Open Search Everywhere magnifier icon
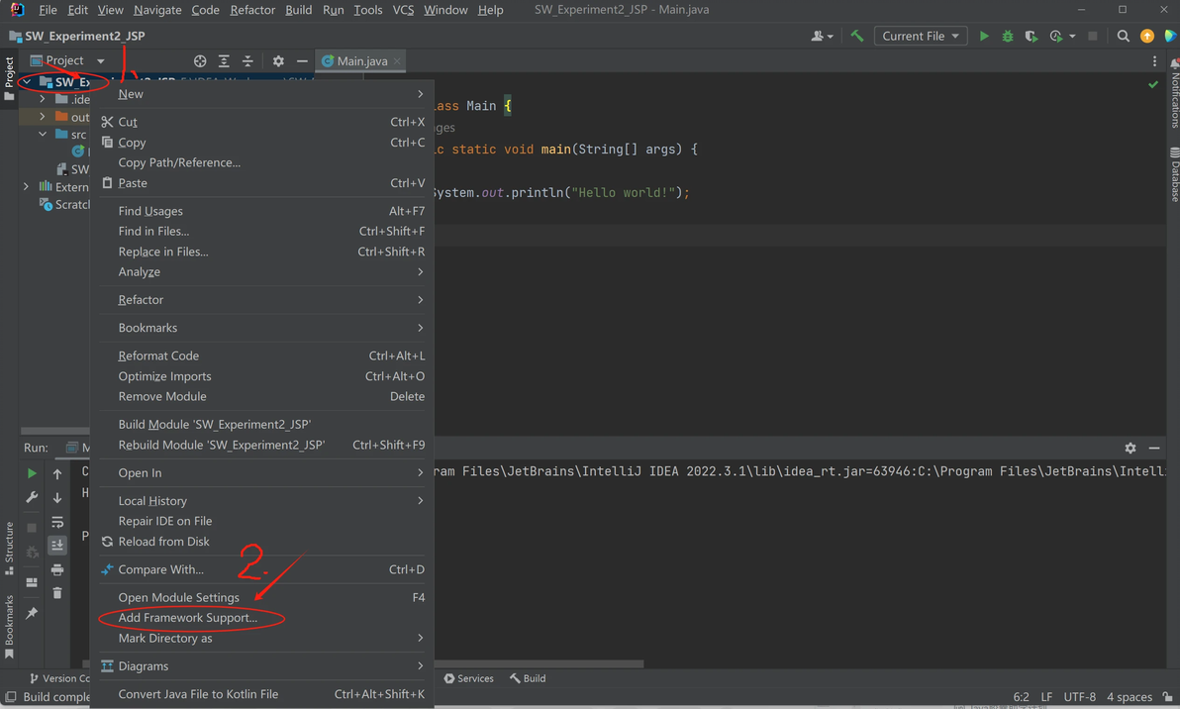This screenshot has width=1180, height=709. pos(1123,37)
